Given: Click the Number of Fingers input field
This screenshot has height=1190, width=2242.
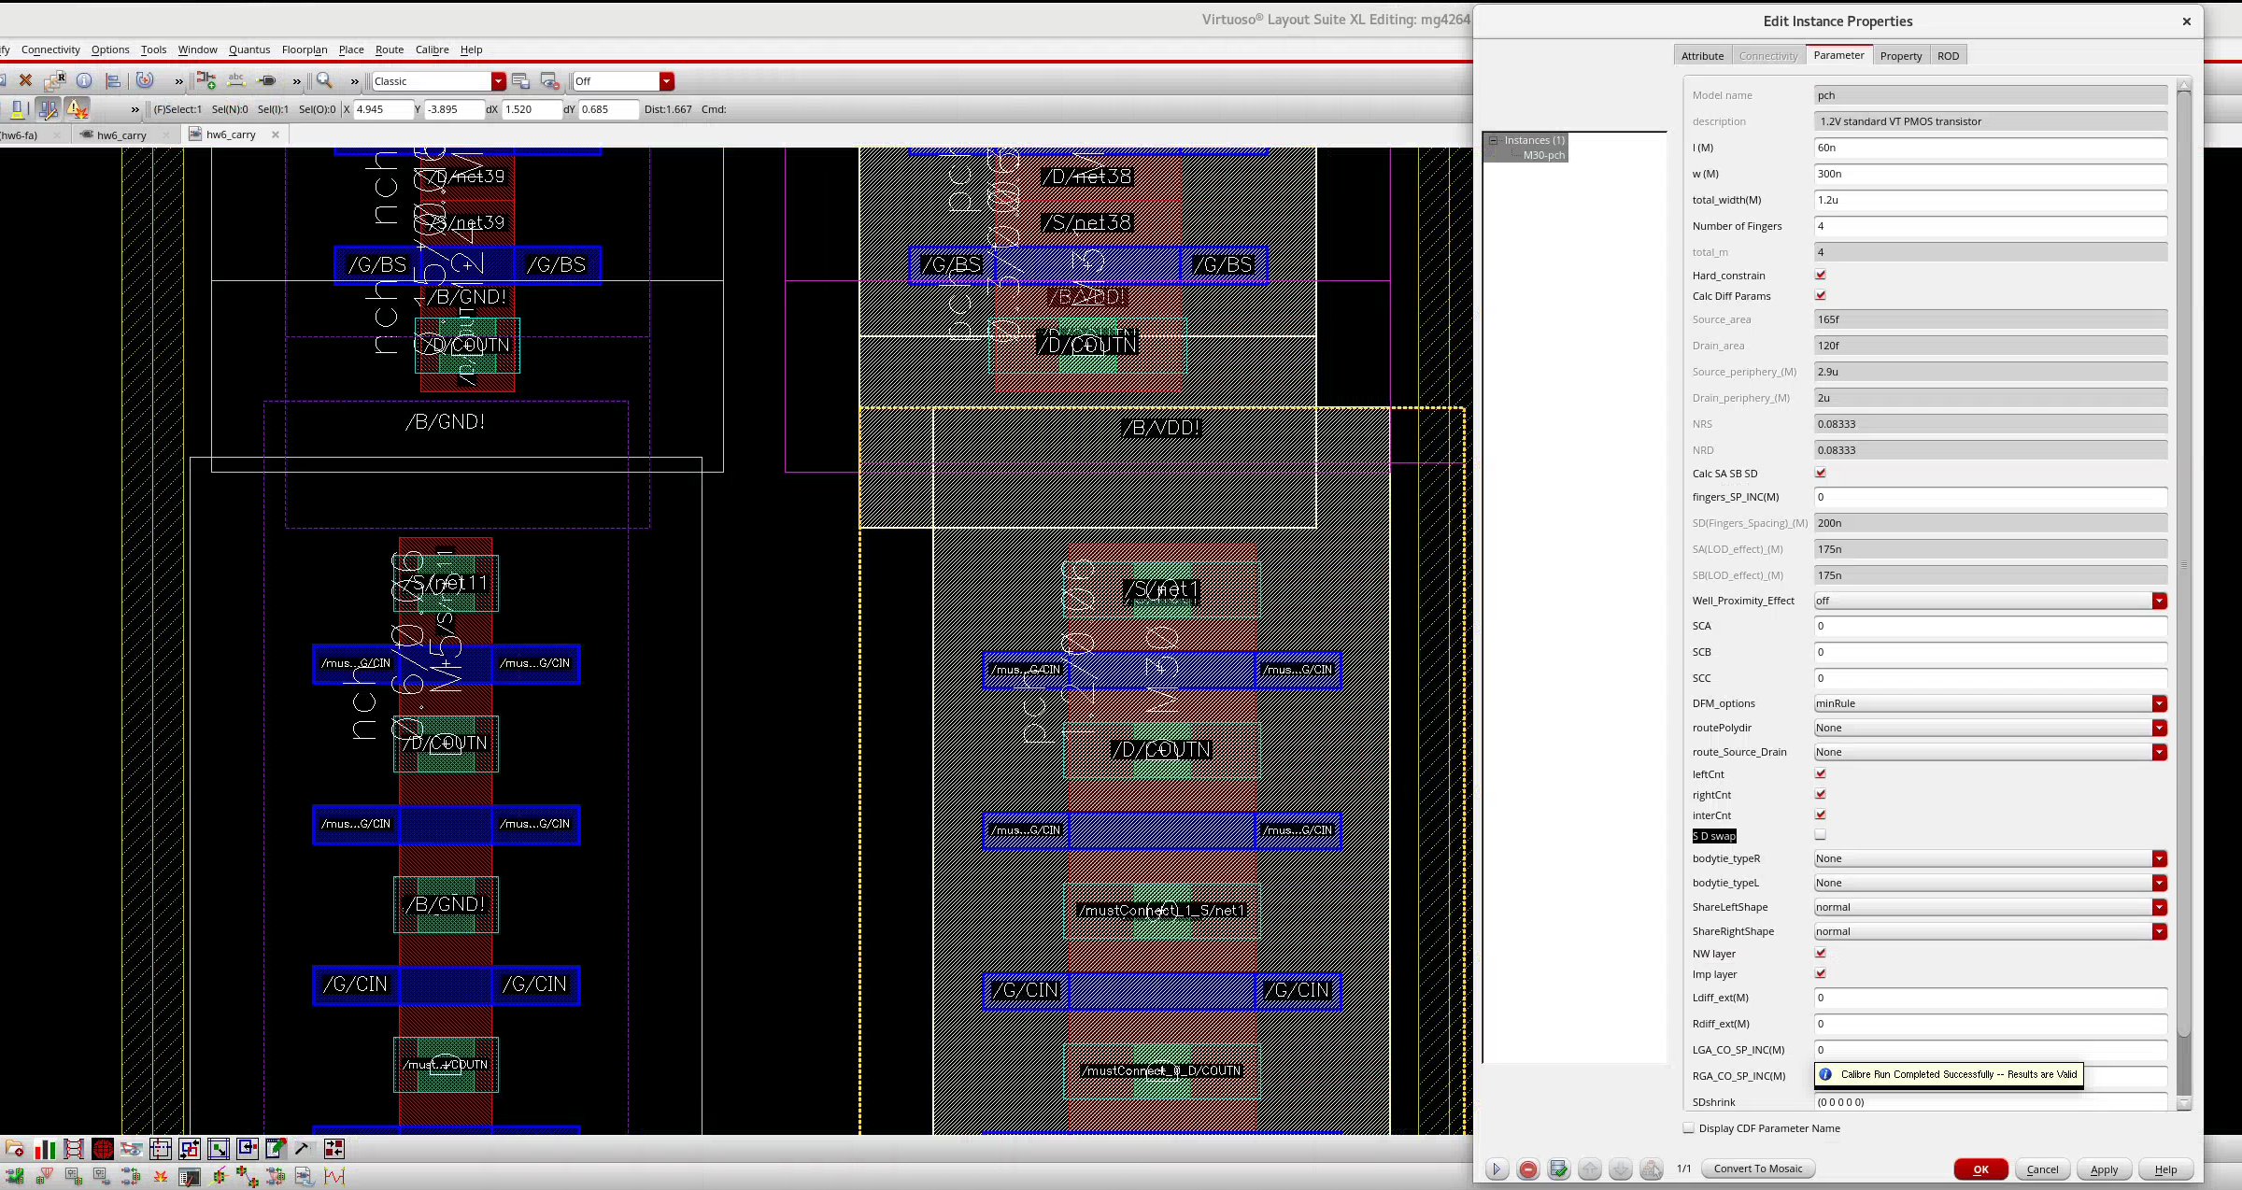Looking at the screenshot, I should [1990, 226].
